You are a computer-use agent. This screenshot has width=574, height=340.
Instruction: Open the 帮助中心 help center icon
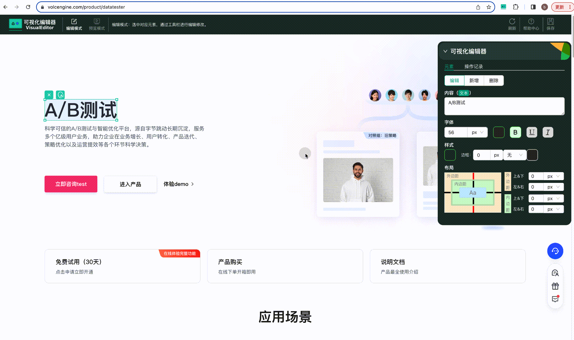pyautogui.click(x=531, y=24)
